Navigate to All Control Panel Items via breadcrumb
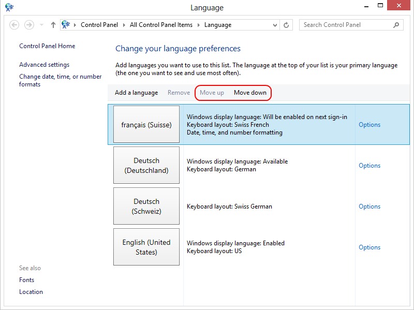Viewport: 414px width, 310px height. click(161, 24)
